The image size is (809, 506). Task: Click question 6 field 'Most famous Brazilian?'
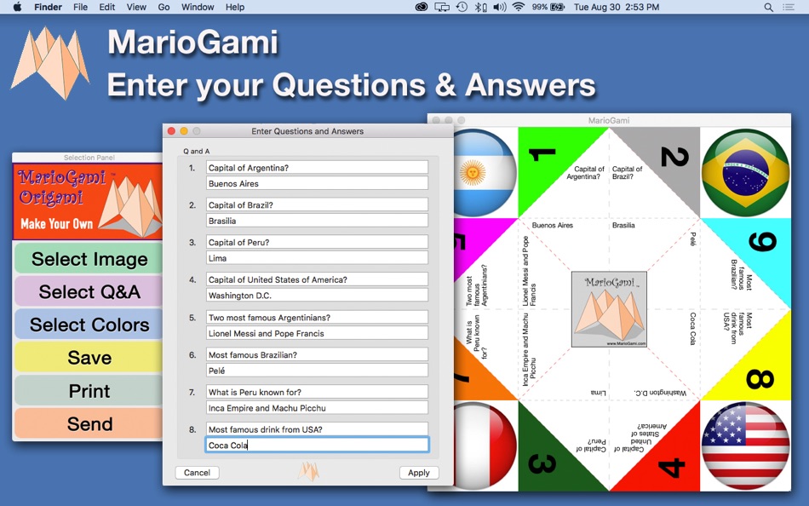tap(317, 354)
